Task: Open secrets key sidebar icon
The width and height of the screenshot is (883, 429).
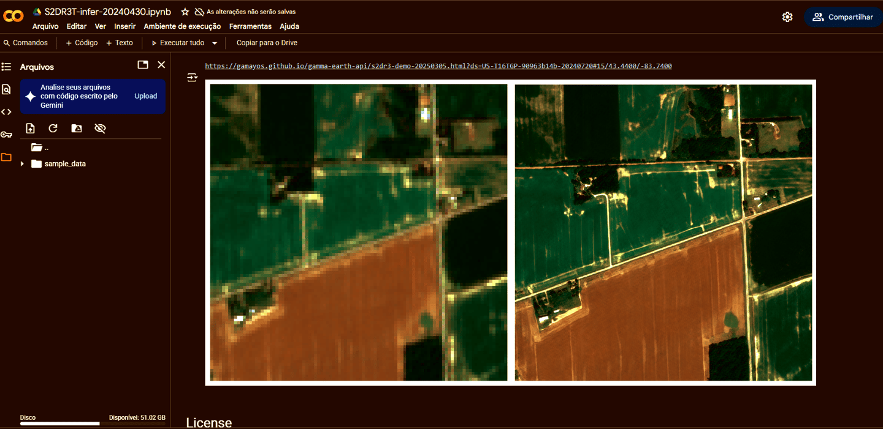Action: (6, 135)
